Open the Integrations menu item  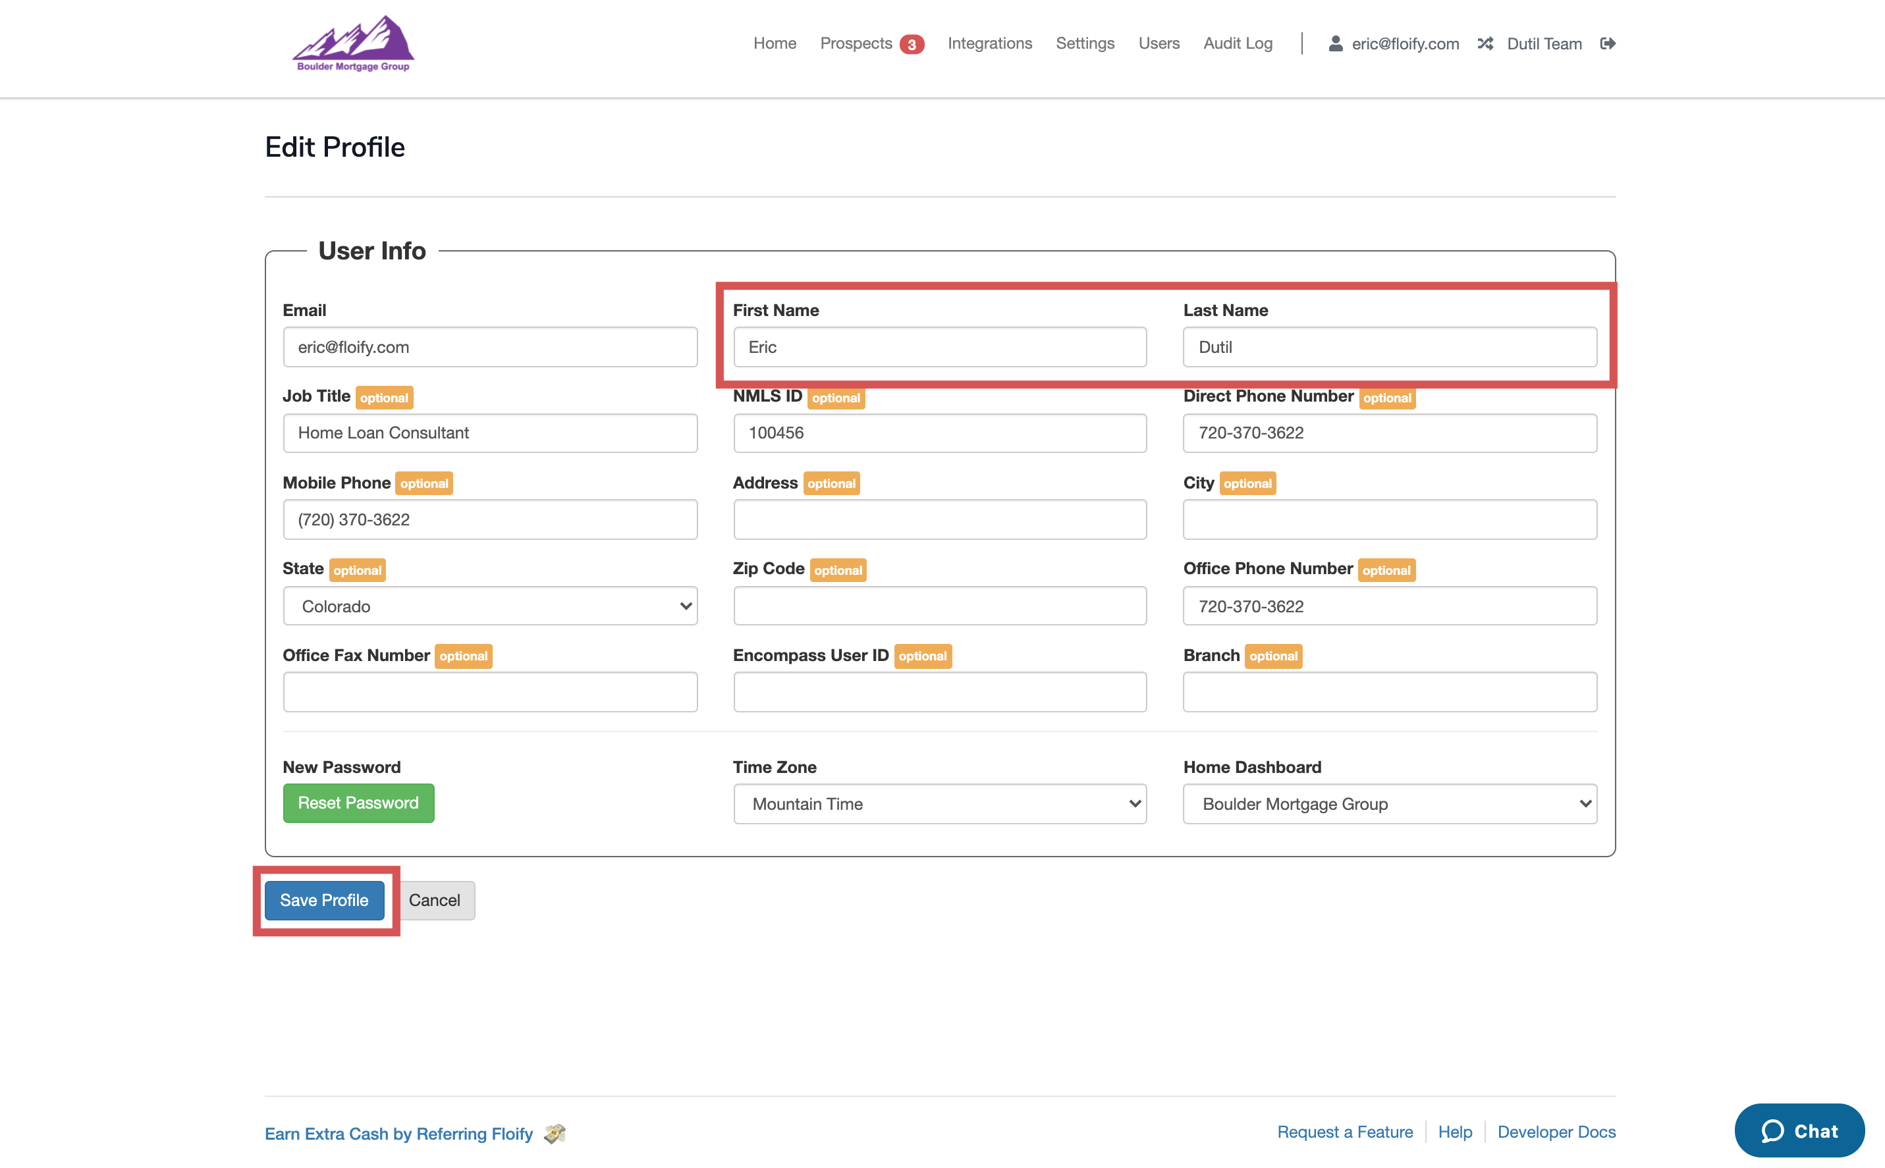pyautogui.click(x=990, y=43)
